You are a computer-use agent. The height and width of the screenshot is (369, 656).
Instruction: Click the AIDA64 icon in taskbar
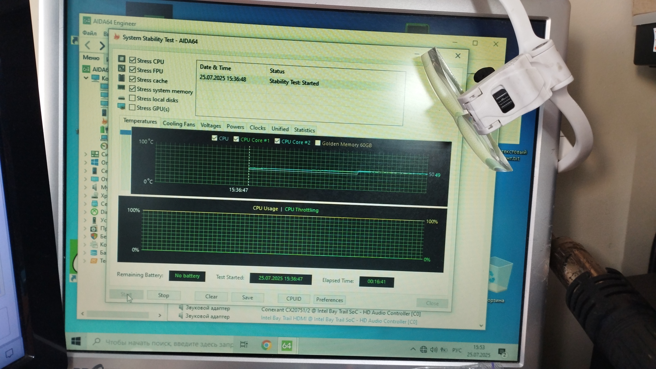pyautogui.click(x=287, y=345)
